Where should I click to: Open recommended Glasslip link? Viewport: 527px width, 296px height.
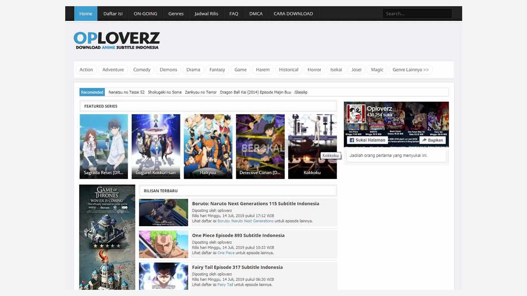coord(301,92)
